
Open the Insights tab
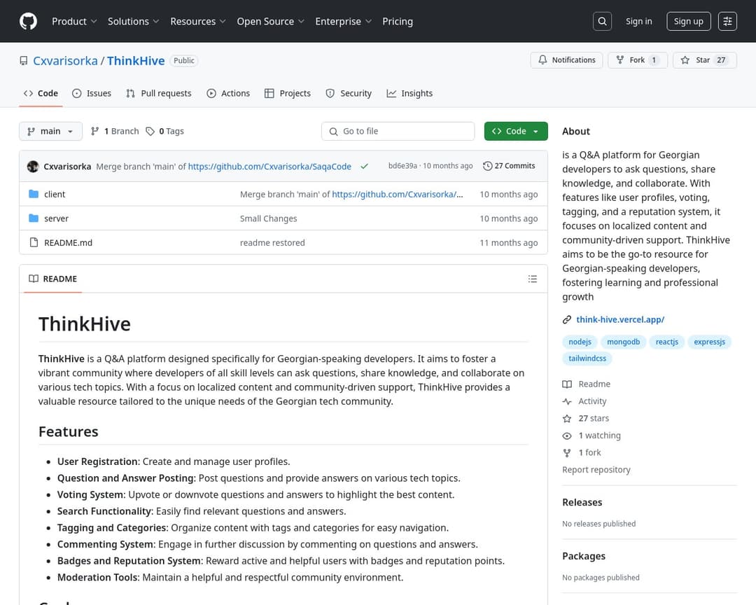409,92
